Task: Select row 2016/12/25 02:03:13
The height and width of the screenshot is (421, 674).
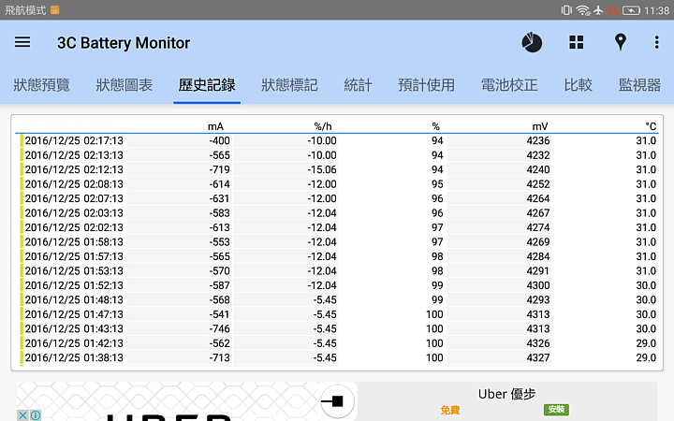Action: point(339,213)
